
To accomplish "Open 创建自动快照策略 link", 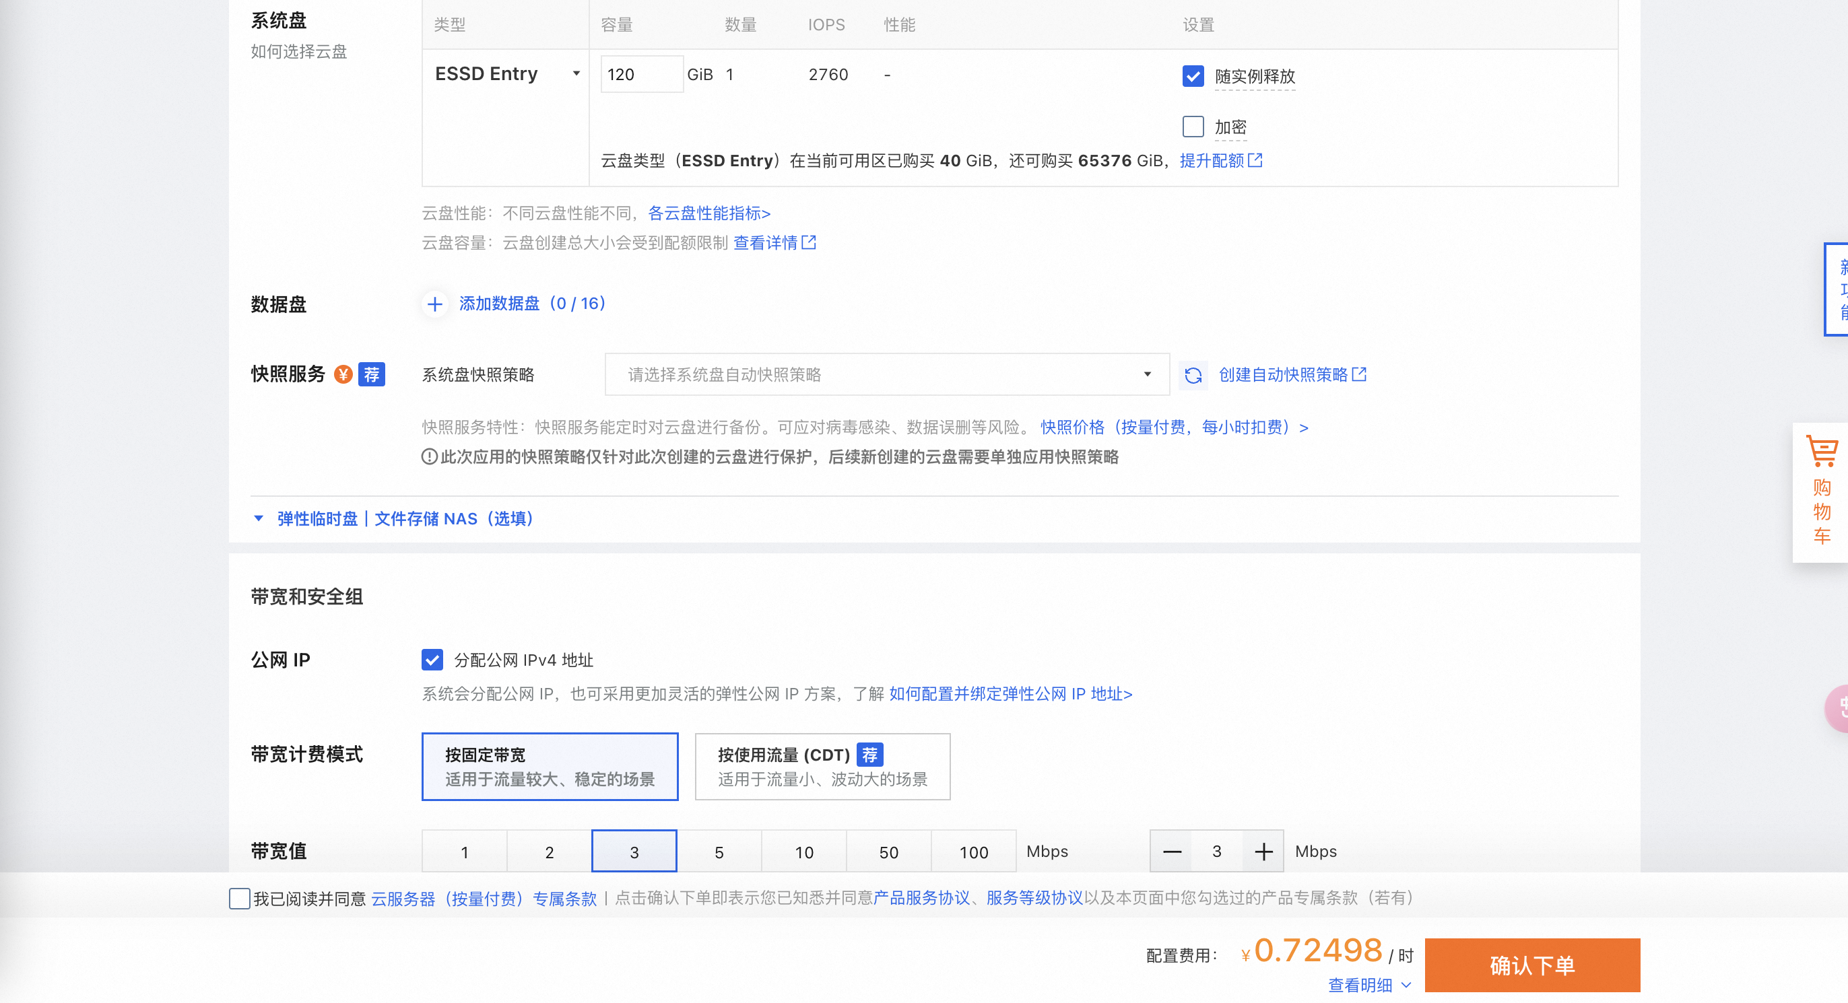I will [1284, 374].
